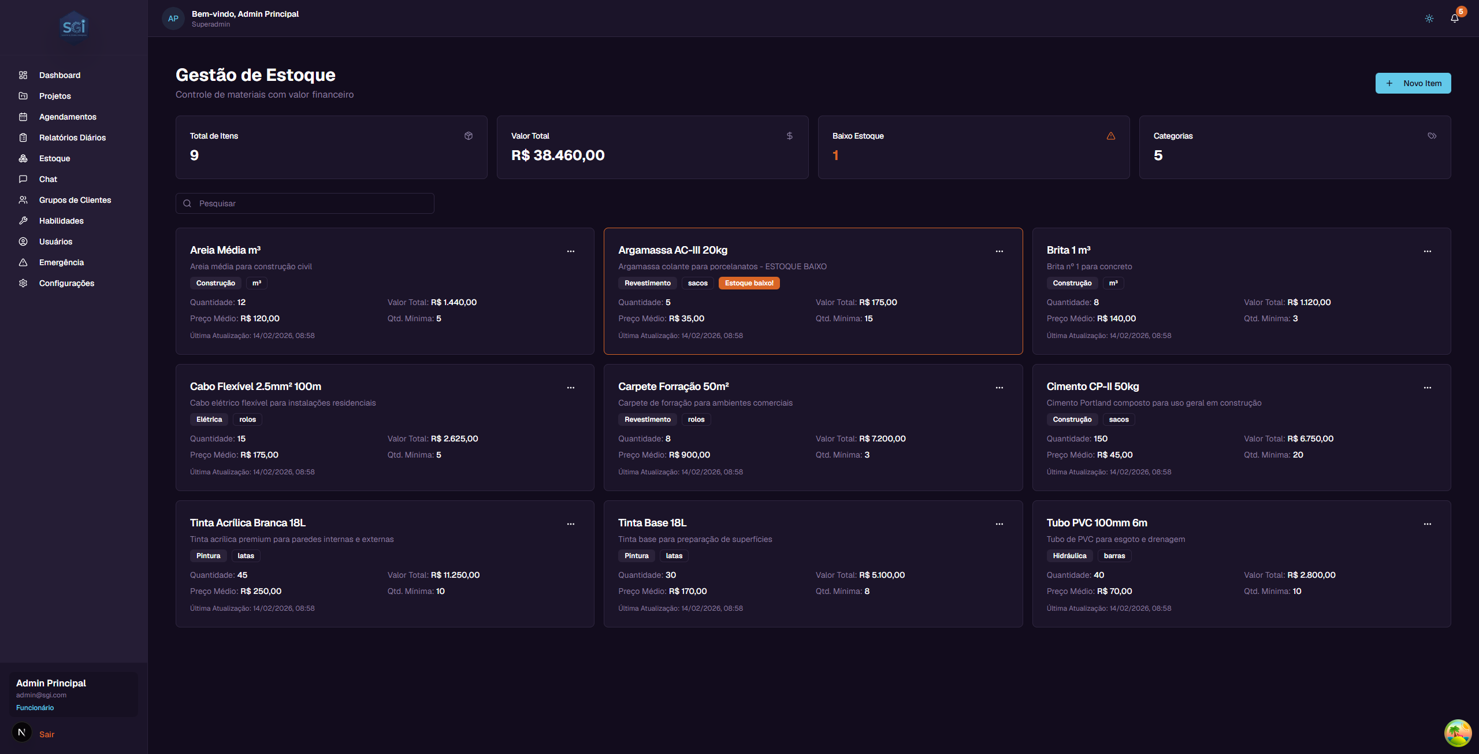This screenshot has width=1479, height=754.
Task: Click the Estoque inventory icon
Action: click(x=23, y=158)
